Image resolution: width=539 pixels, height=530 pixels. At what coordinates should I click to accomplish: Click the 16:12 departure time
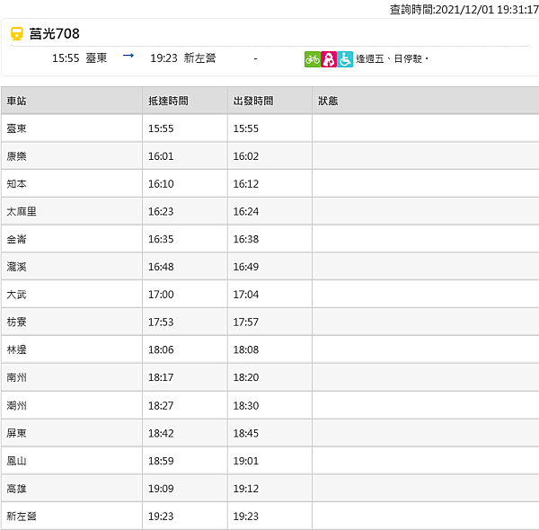click(246, 184)
